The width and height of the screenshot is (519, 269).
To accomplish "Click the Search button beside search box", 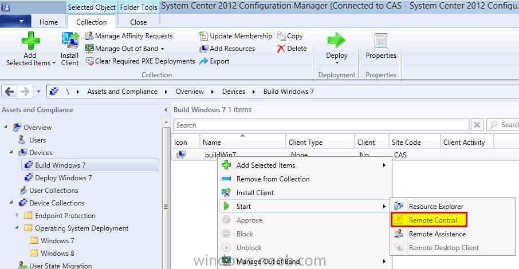I will click(502, 125).
